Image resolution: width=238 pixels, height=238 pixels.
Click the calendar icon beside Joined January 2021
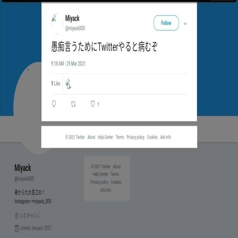(x=17, y=228)
